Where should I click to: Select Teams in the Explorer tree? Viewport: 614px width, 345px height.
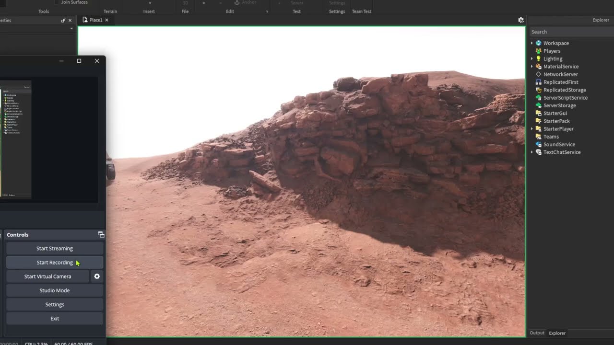coord(551,137)
